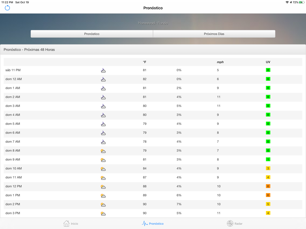Click the green UV 1 badge for dom 9 AM
Viewport: 306px width, 229px height.
click(x=268, y=159)
